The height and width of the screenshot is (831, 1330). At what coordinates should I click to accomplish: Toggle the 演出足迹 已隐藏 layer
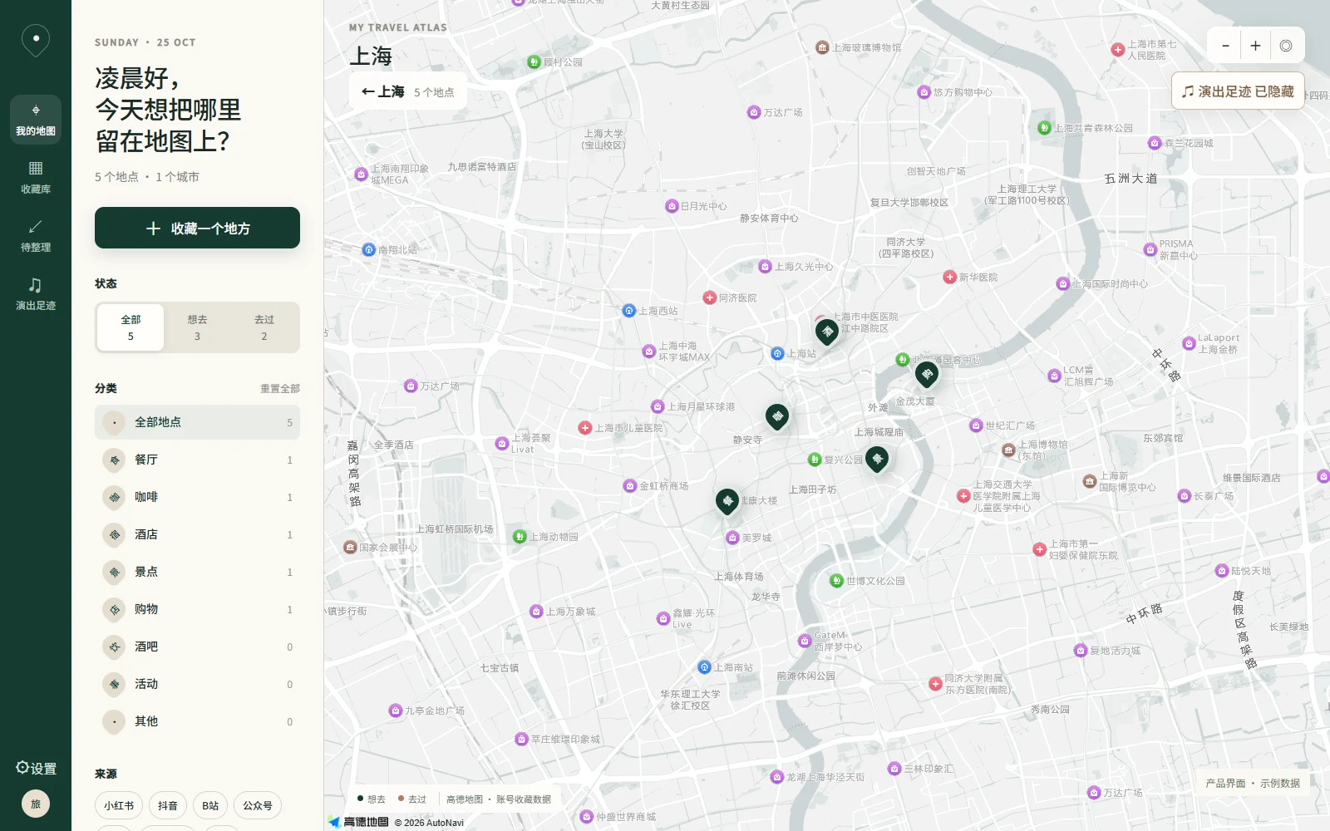coord(1238,91)
